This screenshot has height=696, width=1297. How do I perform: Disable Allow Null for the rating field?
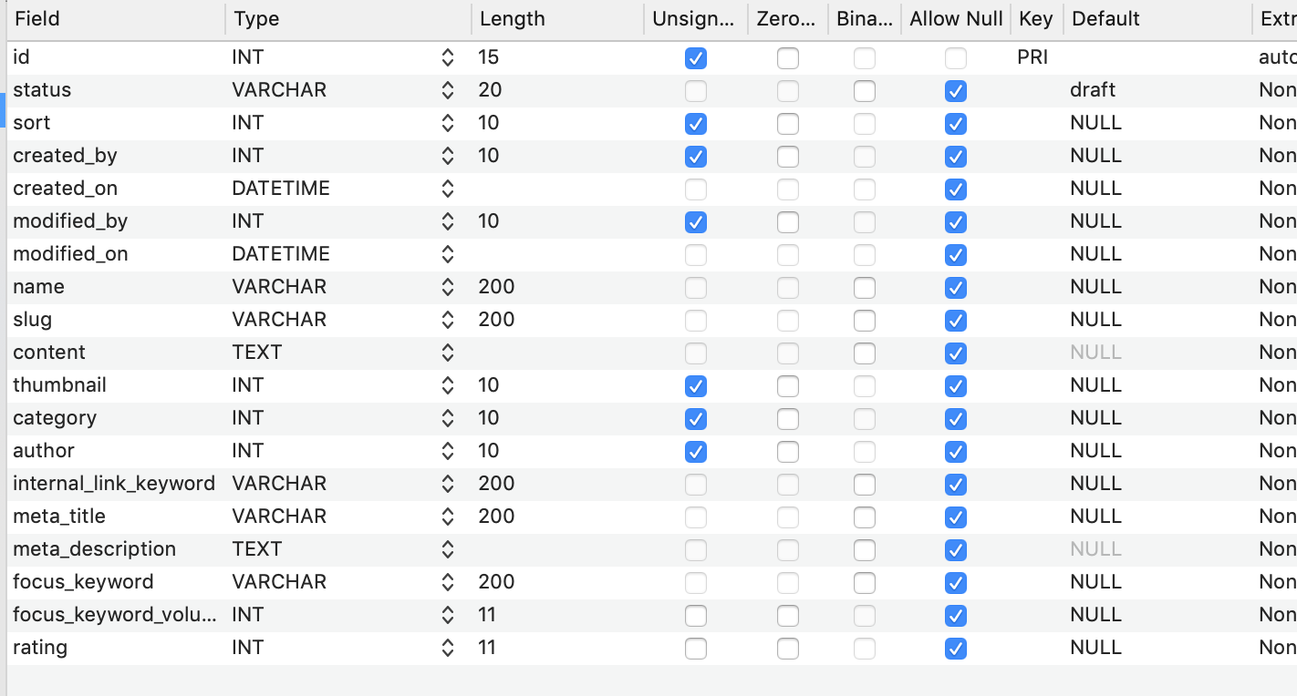tap(955, 649)
